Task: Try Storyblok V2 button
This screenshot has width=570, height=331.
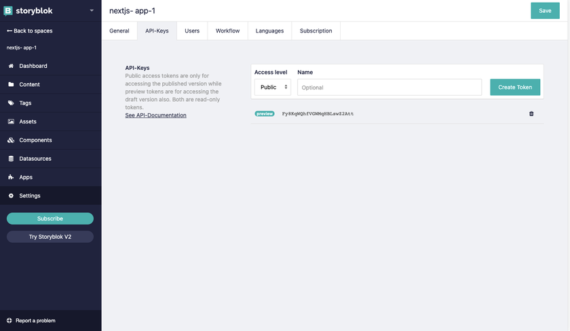Action: 50,237
